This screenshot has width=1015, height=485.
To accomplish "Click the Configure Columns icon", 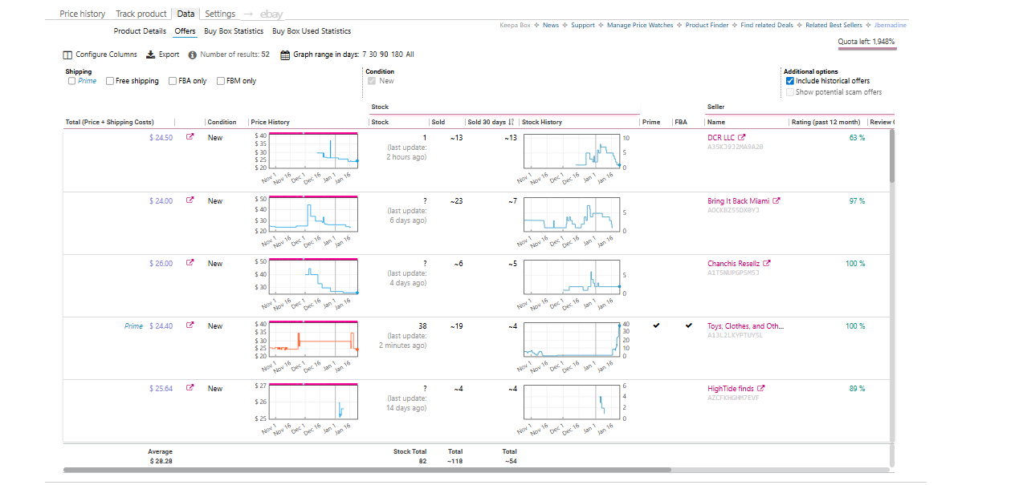I will point(67,55).
